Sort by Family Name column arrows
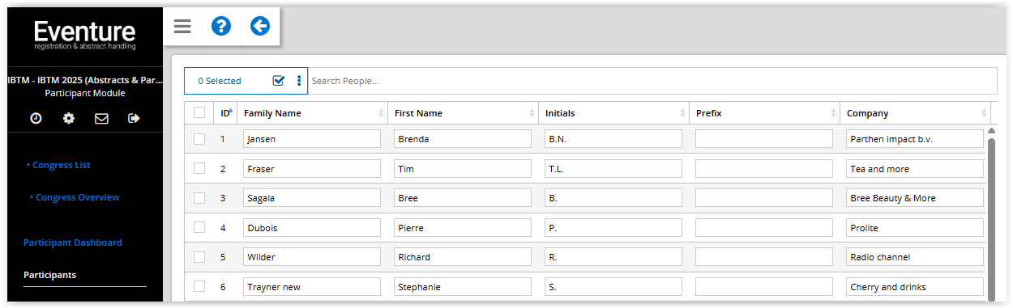Screen dimensions: 1013x308 (x=381, y=113)
